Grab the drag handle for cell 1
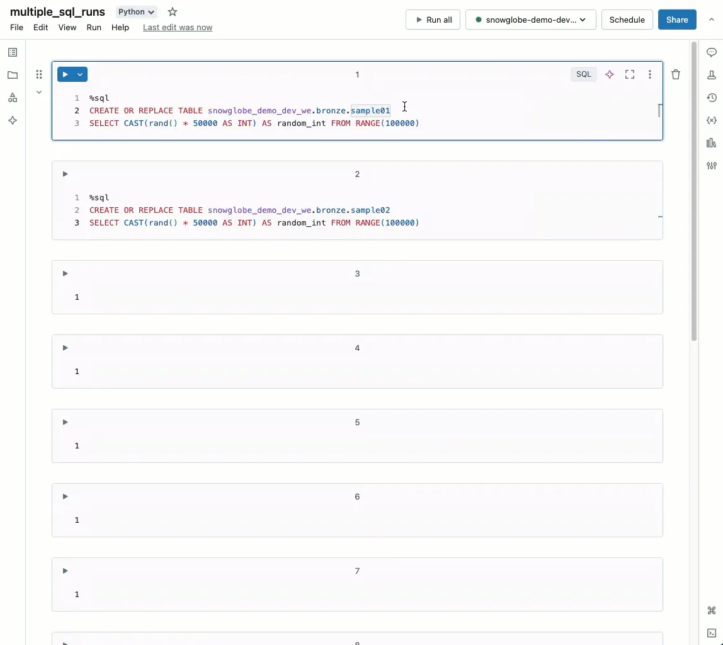Image resolution: width=723 pixels, height=645 pixels. click(39, 74)
